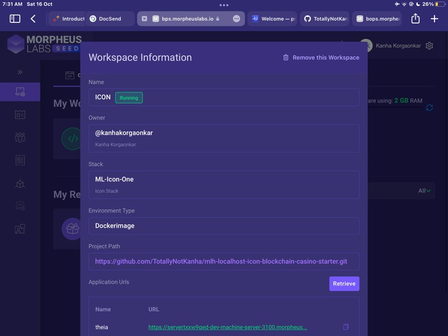
Task: Click the Remove this Workspace link
Action: (325, 57)
